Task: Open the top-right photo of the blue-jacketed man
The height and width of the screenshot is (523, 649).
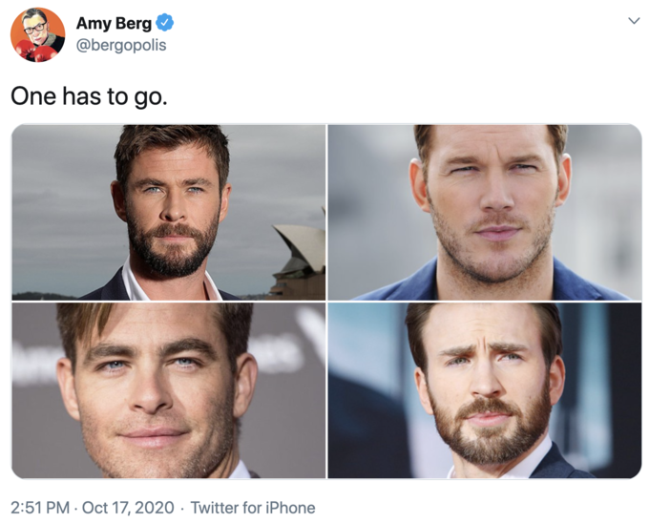Action: click(485, 212)
